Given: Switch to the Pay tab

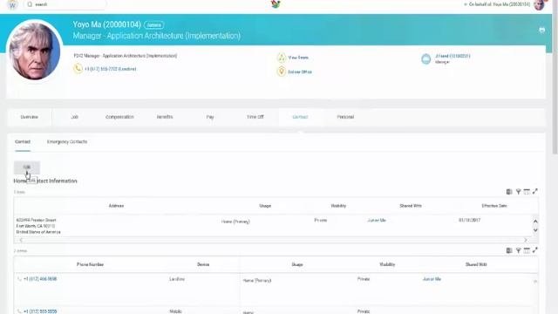Looking at the screenshot, I should point(210,117).
